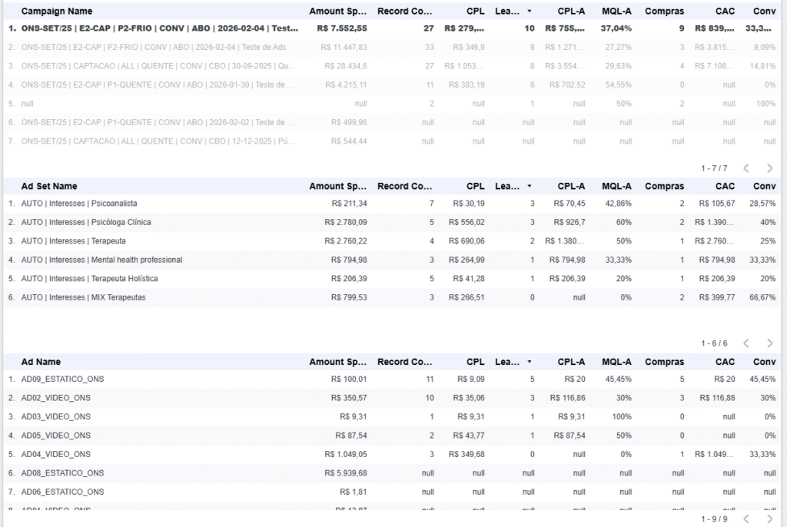Sort Ad Name table by Compras header
787x527 pixels.
(664, 362)
